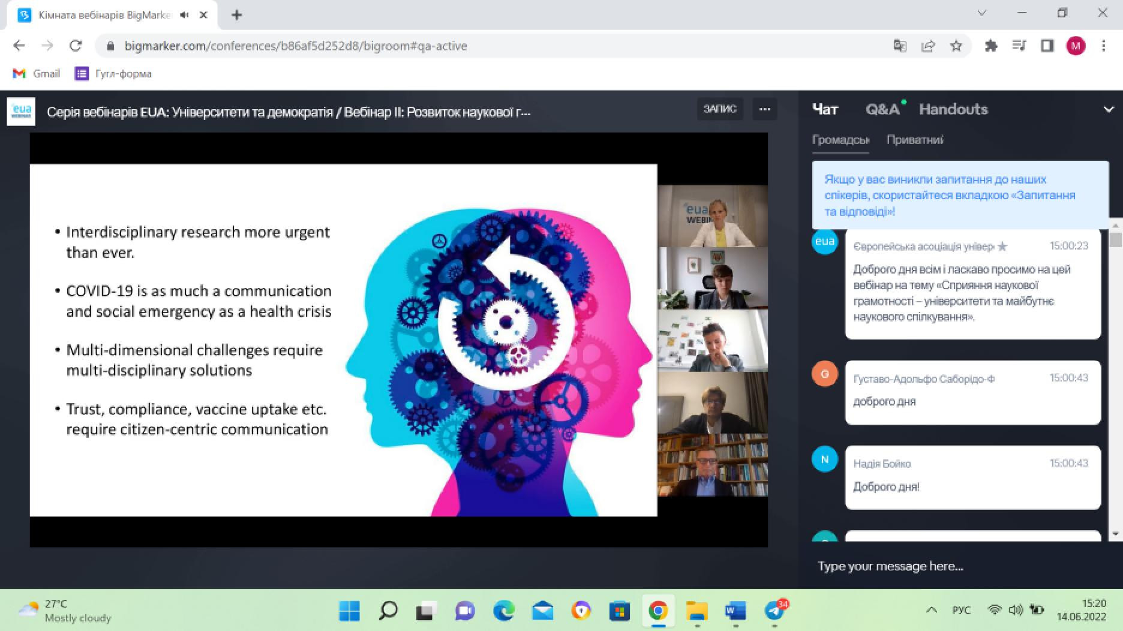Click the Густаво-Адольфо Саборідо name in chat

[x=924, y=379]
